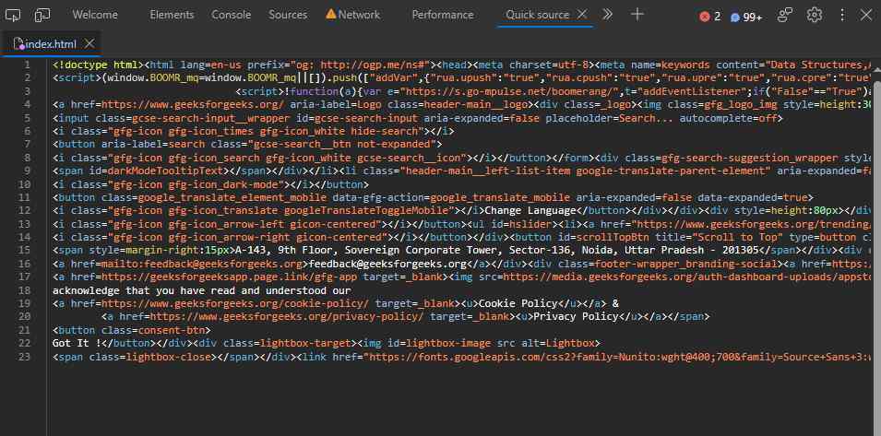
Task: Close the Quick source tab
Action: [583, 15]
